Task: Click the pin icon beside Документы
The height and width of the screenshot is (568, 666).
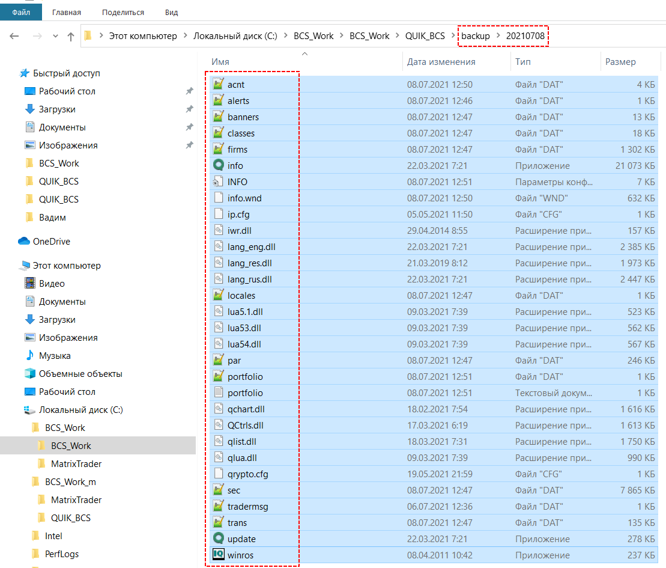Action: [x=189, y=127]
